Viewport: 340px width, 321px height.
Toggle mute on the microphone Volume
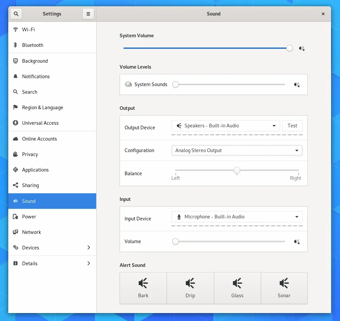pyautogui.click(x=297, y=241)
